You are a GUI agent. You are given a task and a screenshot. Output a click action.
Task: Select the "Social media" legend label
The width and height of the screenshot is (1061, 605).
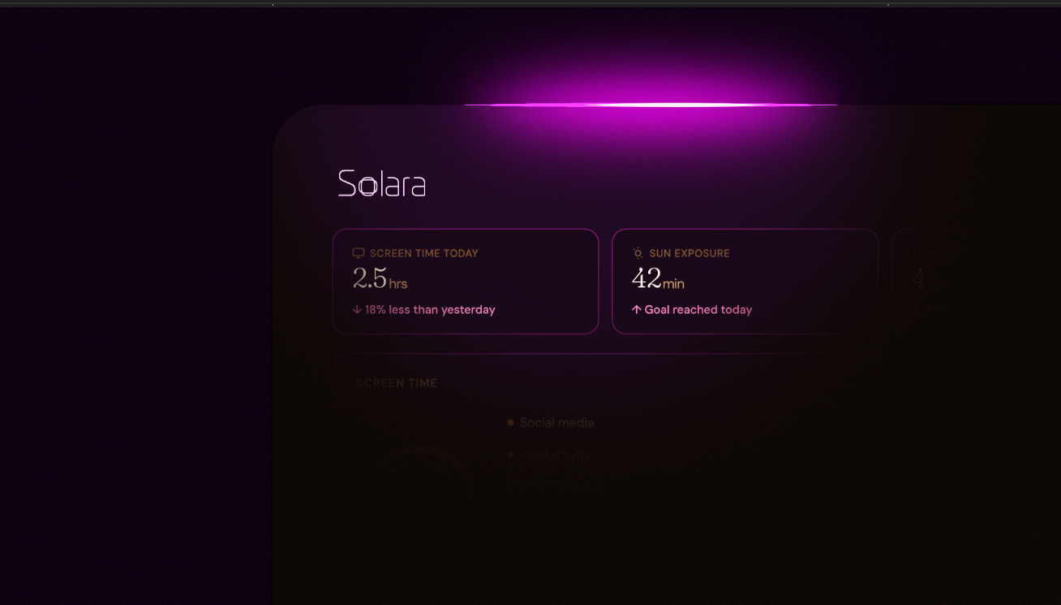pyautogui.click(x=557, y=423)
